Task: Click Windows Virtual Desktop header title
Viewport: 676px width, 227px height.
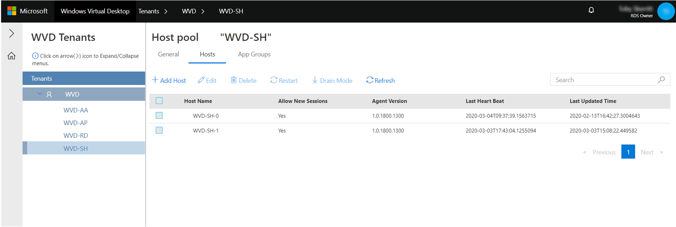Action: click(x=95, y=11)
